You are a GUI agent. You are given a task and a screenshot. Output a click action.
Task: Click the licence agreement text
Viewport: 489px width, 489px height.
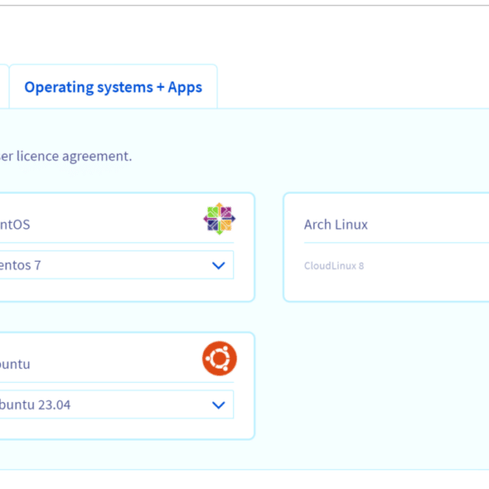coord(66,156)
